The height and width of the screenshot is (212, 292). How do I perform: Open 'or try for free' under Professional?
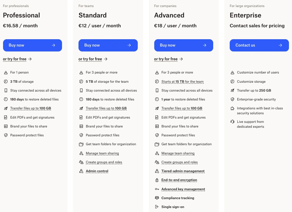coord(15,59)
